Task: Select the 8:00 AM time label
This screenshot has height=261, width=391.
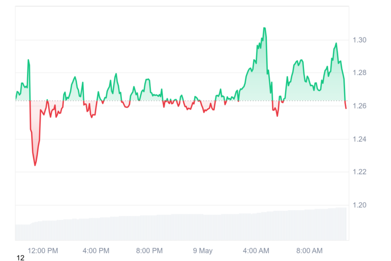Action: point(310,250)
